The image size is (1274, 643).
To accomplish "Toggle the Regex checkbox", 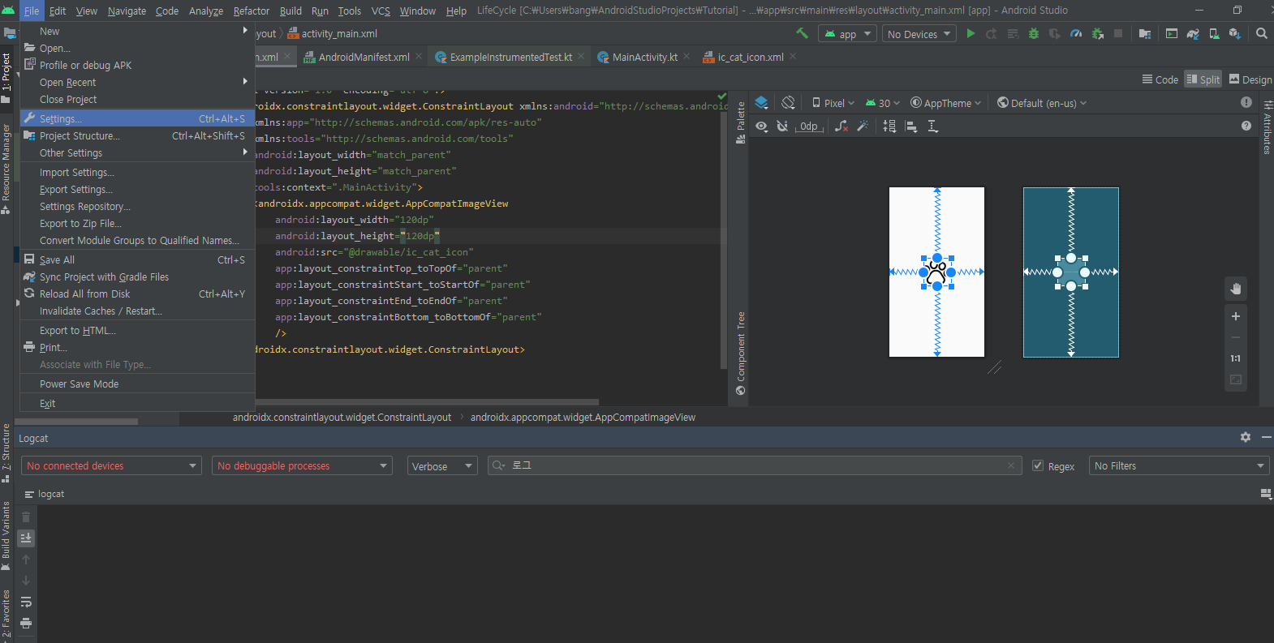I will 1038,465.
